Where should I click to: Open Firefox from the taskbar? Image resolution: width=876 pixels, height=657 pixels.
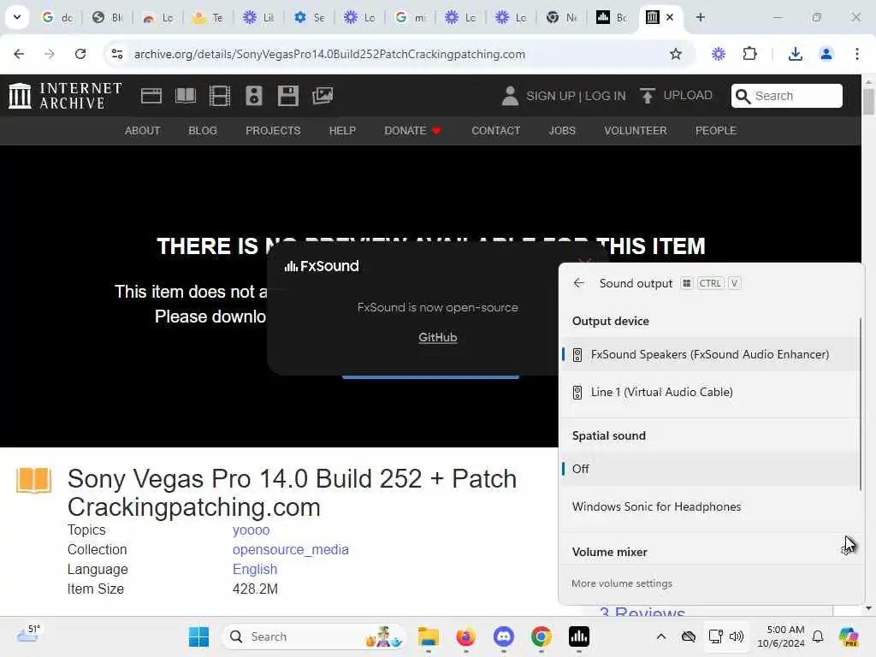pyautogui.click(x=465, y=636)
